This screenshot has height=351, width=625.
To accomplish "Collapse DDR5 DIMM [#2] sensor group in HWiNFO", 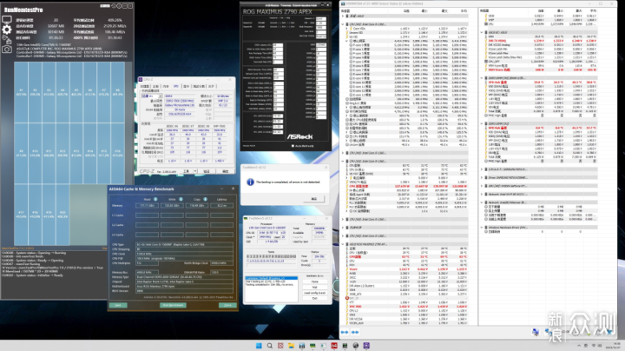I will tap(482, 123).
